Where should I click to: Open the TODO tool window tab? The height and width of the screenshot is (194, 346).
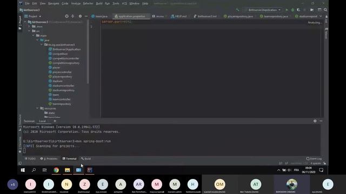coord(30,158)
